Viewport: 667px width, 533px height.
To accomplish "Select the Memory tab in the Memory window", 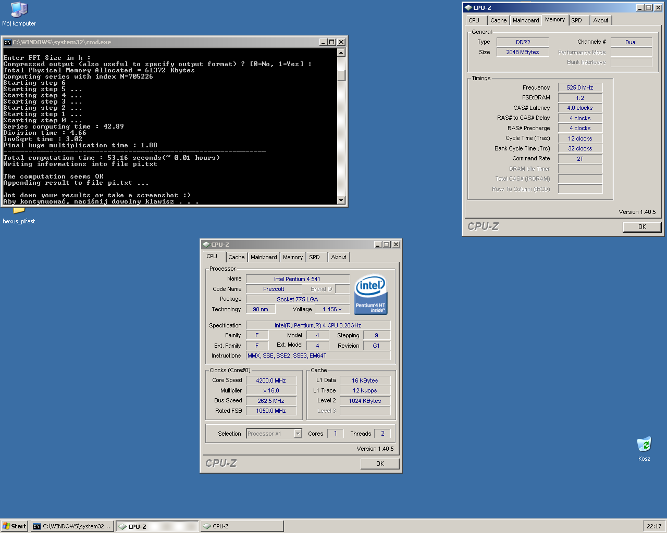I will (555, 19).
